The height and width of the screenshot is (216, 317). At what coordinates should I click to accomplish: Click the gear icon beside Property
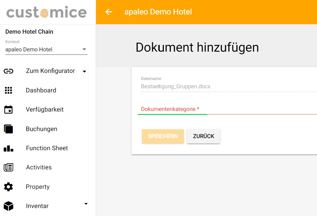(9, 187)
